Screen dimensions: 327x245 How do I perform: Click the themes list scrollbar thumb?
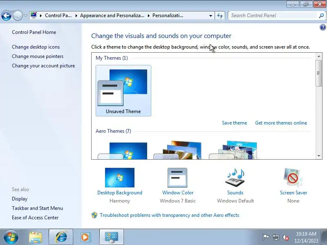pos(318,73)
